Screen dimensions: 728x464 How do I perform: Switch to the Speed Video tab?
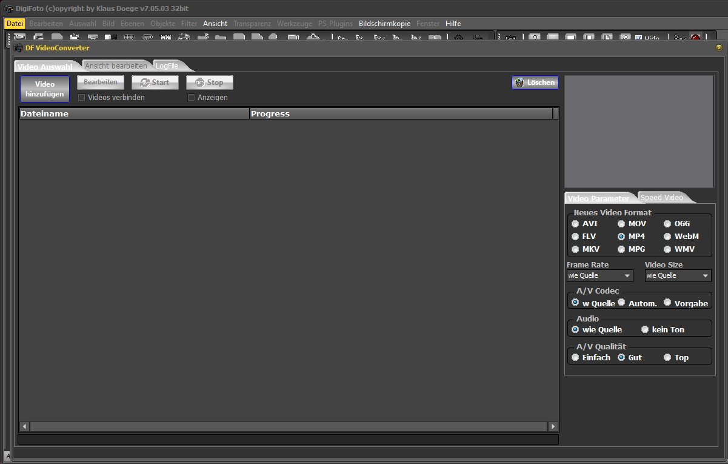click(x=661, y=198)
